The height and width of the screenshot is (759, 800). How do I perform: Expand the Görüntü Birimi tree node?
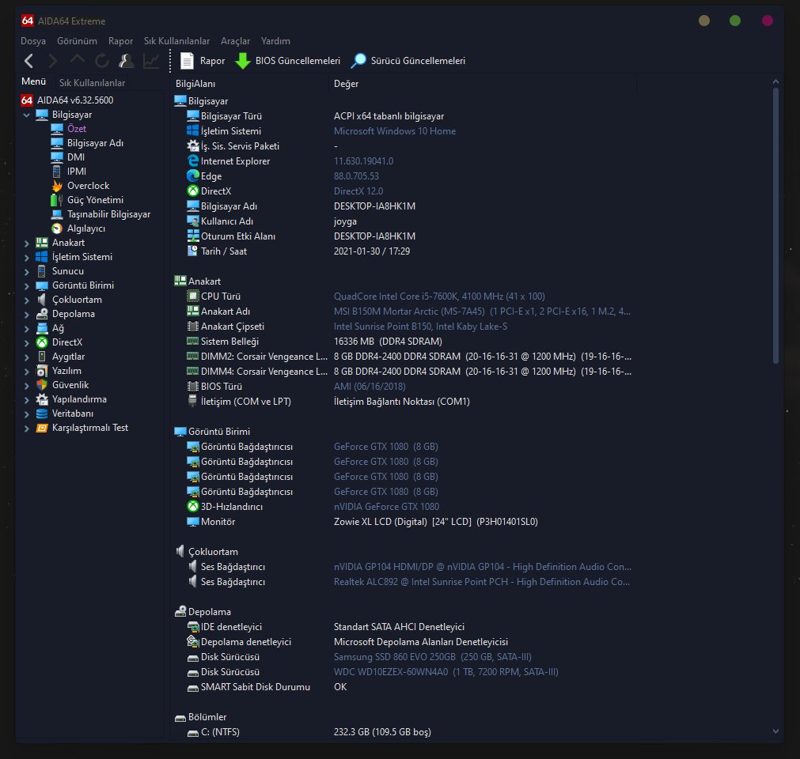coord(27,286)
